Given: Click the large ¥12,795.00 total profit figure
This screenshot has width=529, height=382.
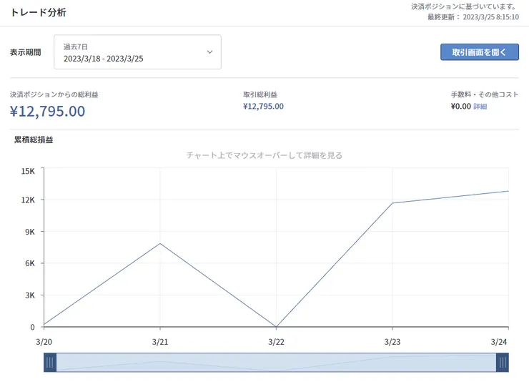Looking at the screenshot, I should [x=48, y=111].
